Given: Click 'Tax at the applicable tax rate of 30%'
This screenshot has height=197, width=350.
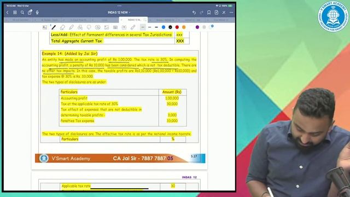Looking at the screenshot, I should pos(89,104).
